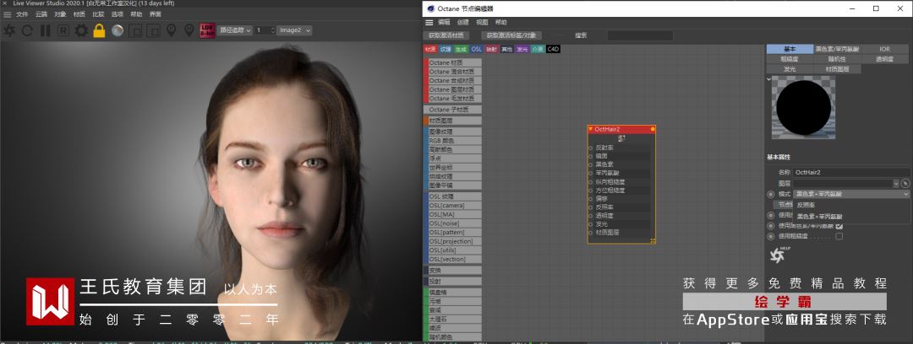Add an Octane 子材质 node
913x344 pixels.
click(452, 110)
